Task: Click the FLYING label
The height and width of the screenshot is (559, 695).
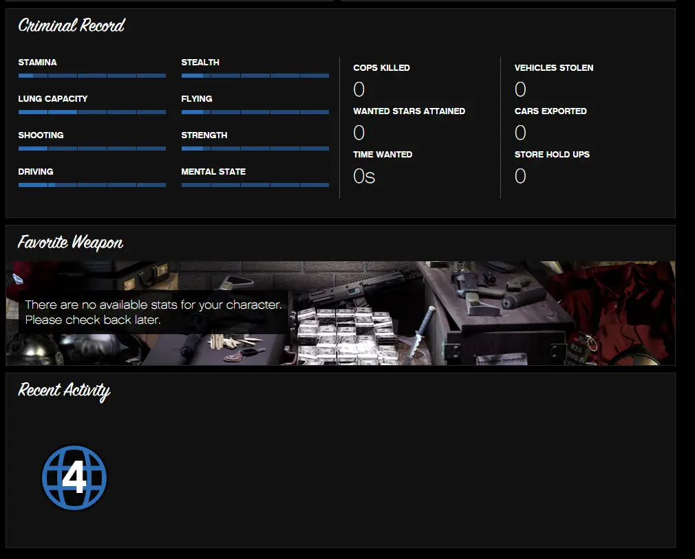Action: 196,99
